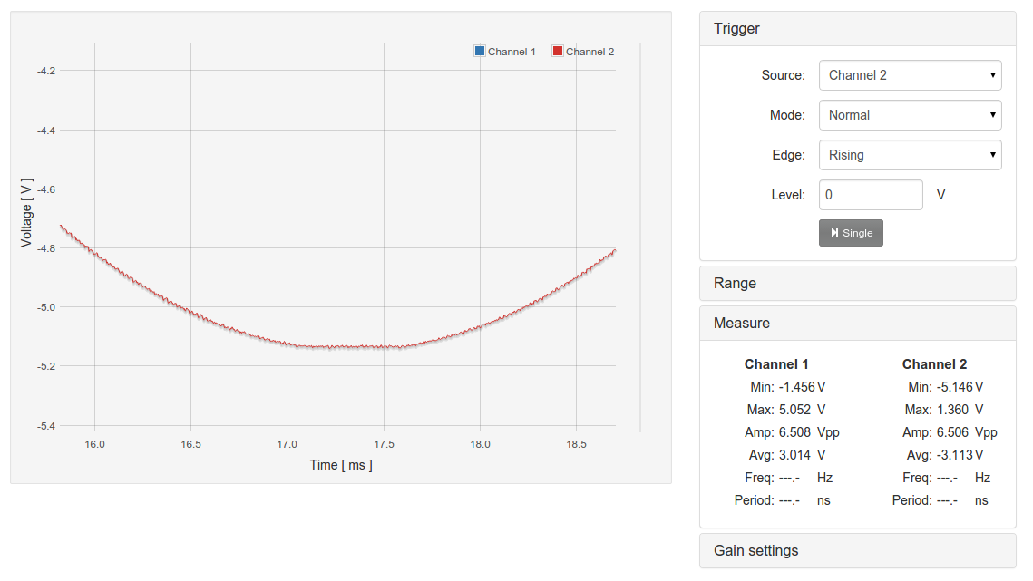Click the Channel 2 Min value -5.146

(955, 387)
